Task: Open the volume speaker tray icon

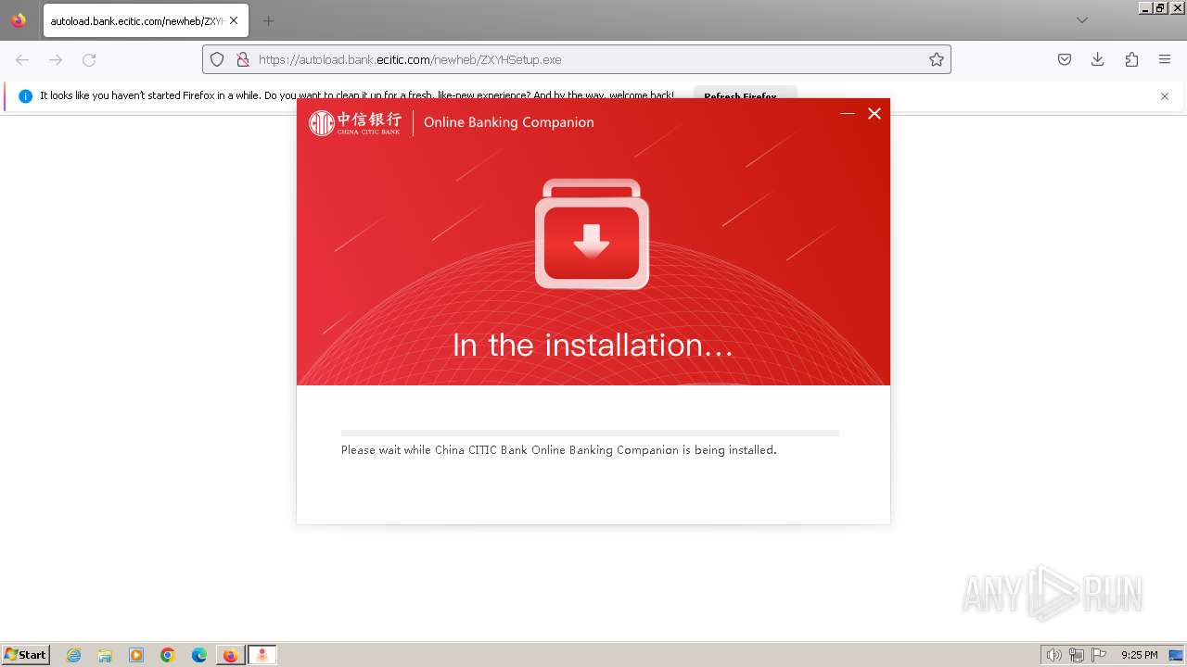Action: coord(1053,655)
